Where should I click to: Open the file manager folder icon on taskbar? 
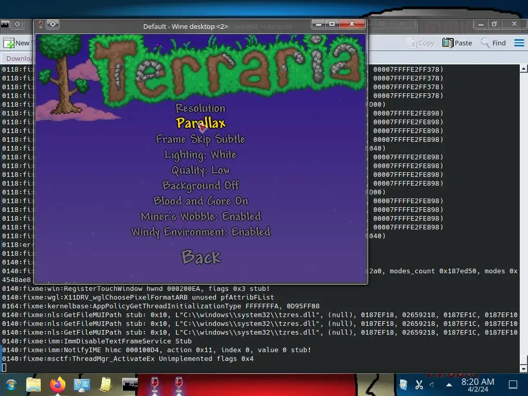pos(34,385)
